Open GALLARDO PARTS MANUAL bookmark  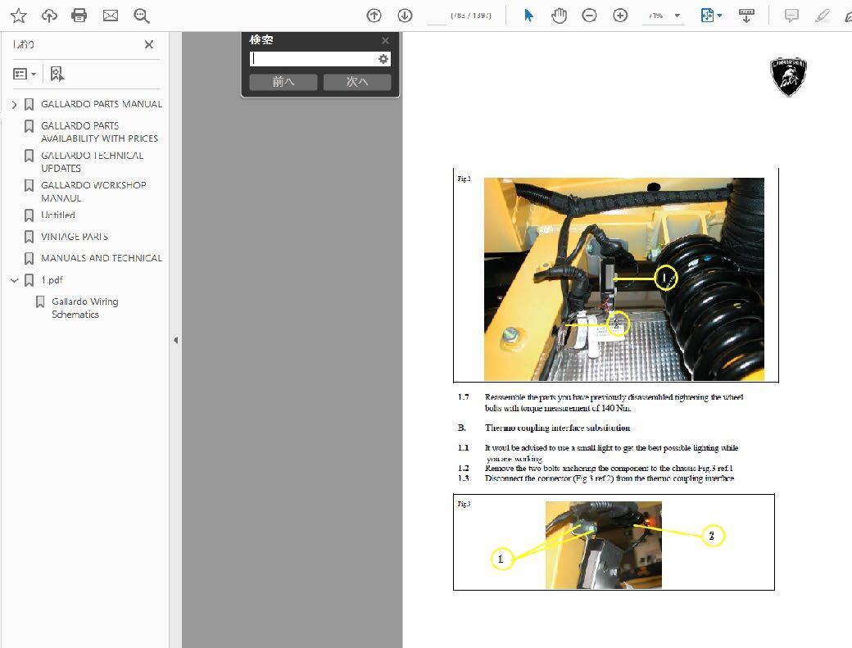[x=102, y=104]
